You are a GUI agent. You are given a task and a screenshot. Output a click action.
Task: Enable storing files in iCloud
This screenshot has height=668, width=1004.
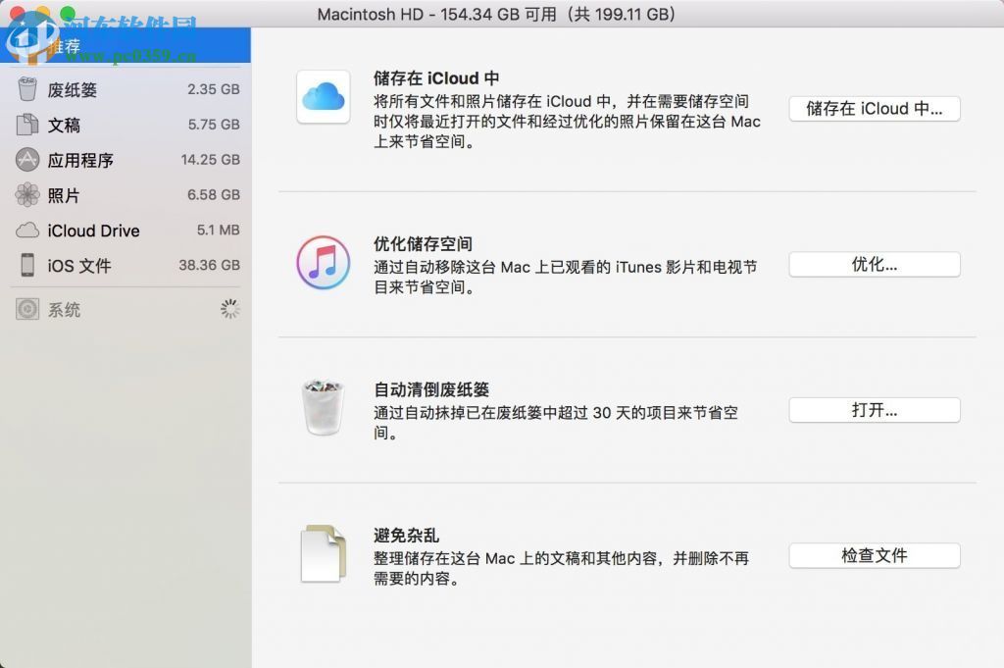[874, 109]
